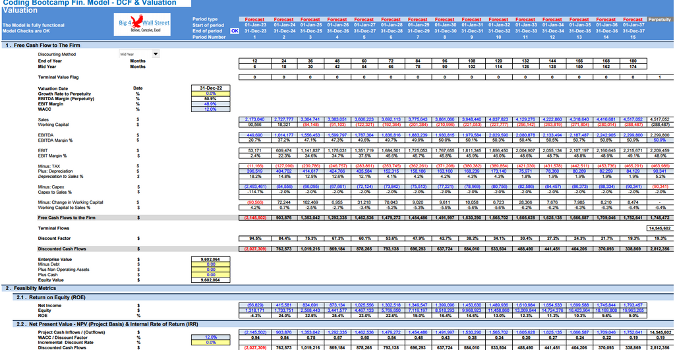Select Terminal Value Flag cell showing 1
This screenshot has height=350, width=675.
659,77
